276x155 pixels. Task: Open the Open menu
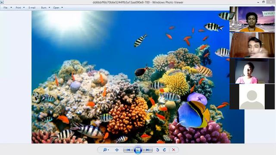56,8
